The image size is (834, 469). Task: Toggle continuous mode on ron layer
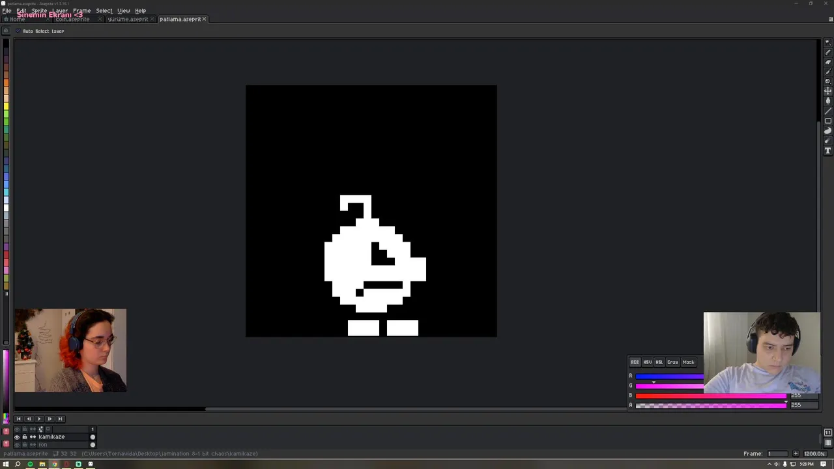33,445
